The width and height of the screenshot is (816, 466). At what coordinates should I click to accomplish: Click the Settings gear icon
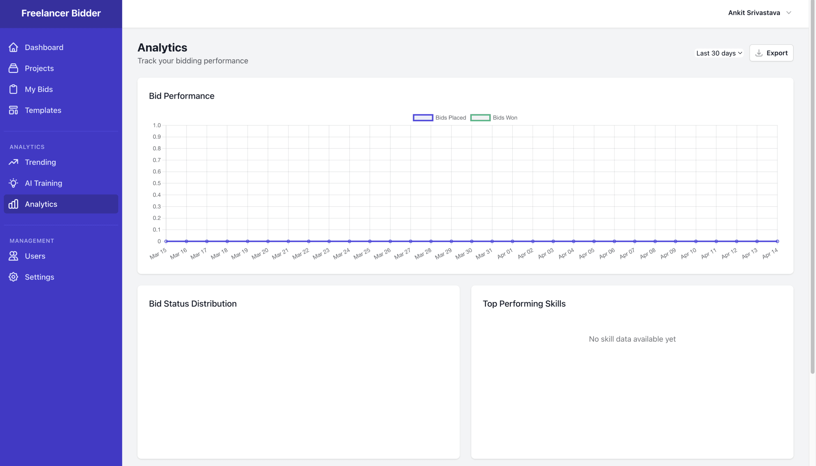pyautogui.click(x=13, y=277)
